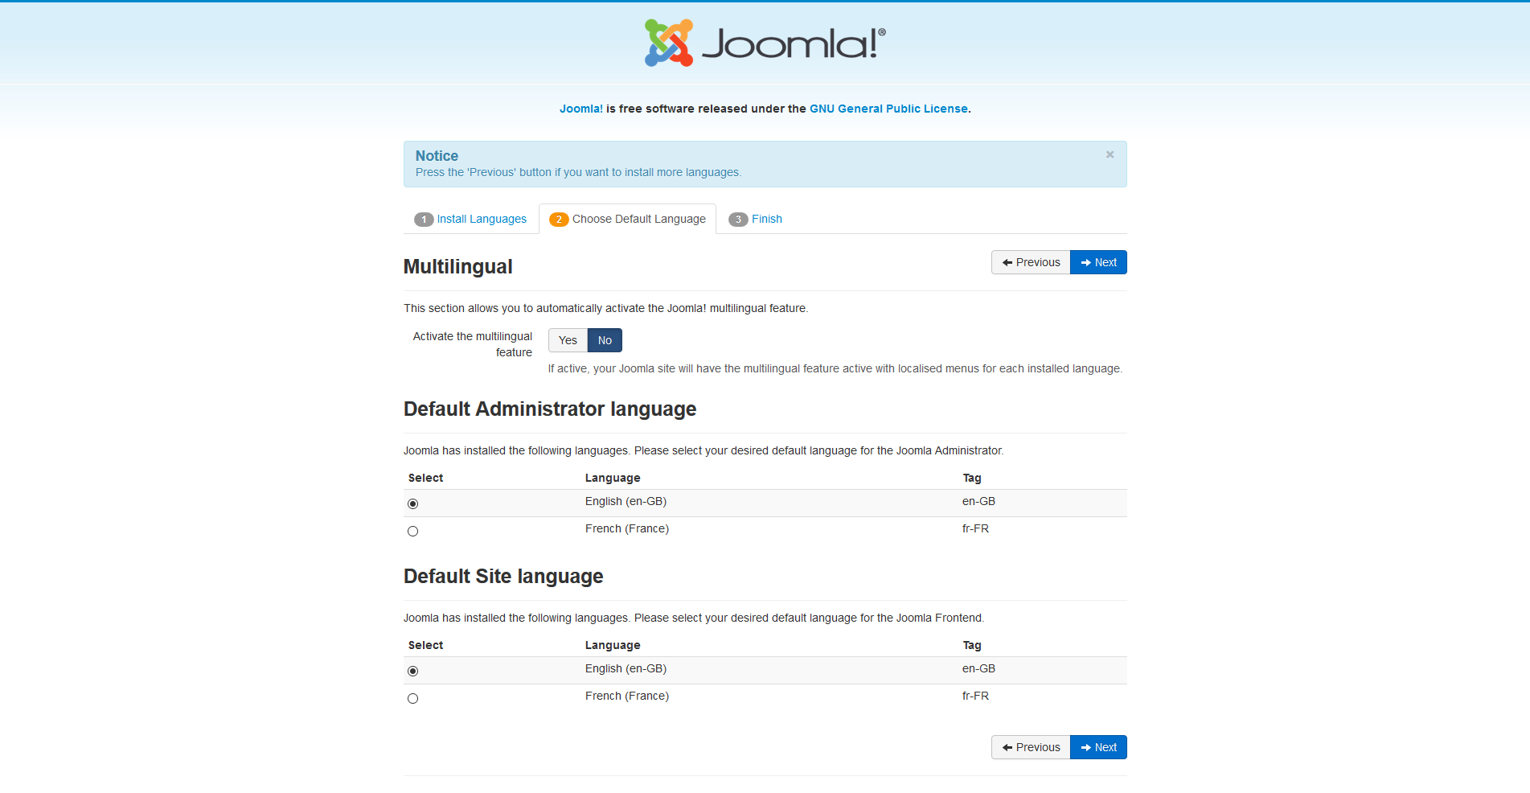Click 'French (France)' text in Administrator table

(627, 528)
